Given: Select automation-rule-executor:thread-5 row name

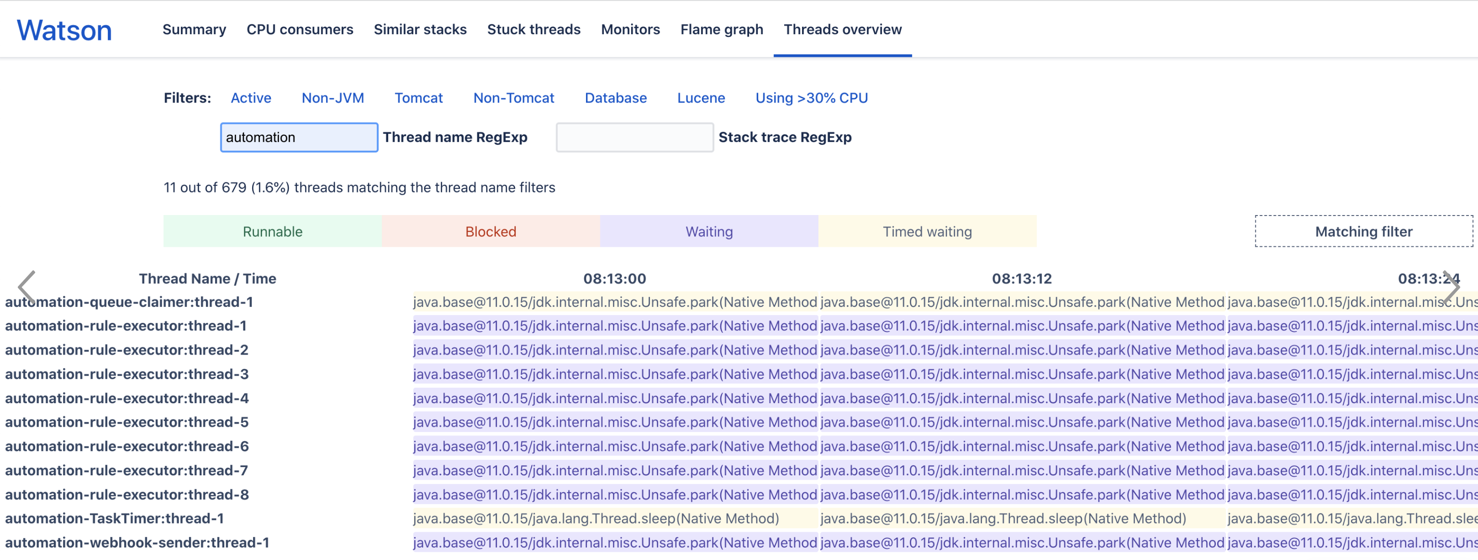Looking at the screenshot, I should (x=127, y=422).
